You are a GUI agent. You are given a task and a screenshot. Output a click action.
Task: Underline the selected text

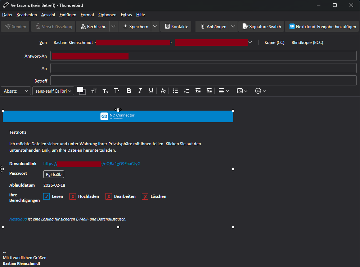click(x=151, y=91)
